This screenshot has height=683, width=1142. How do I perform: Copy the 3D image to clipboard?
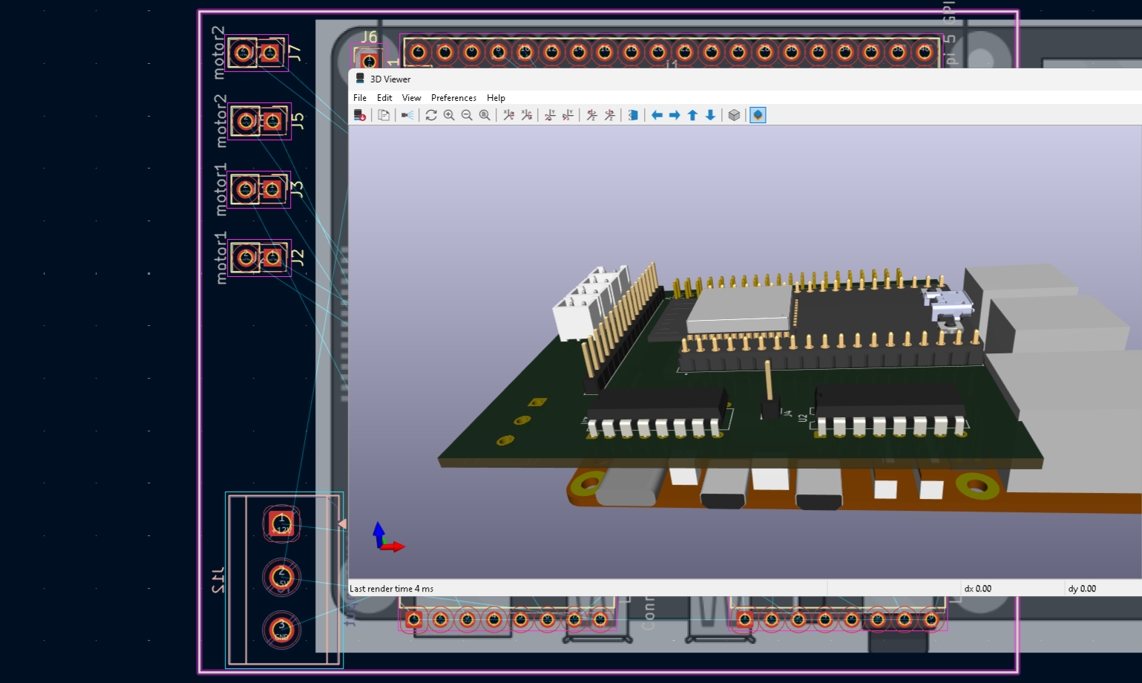(x=384, y=115)
